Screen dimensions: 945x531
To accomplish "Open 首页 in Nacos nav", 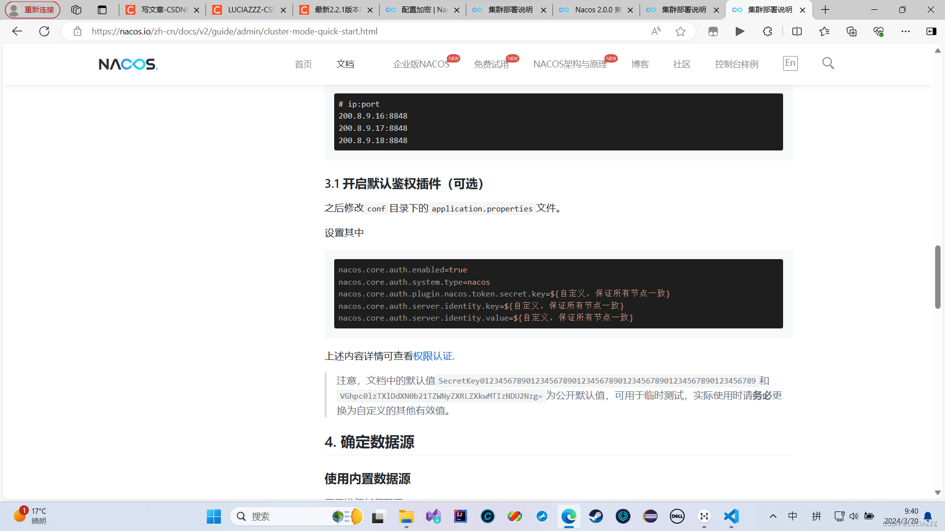I will [303, 64].
